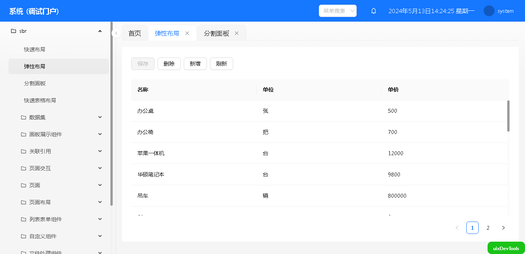Click the uixDevTools badge
The width and height of the screenshot is (525, 254).
tap(506, 248)
